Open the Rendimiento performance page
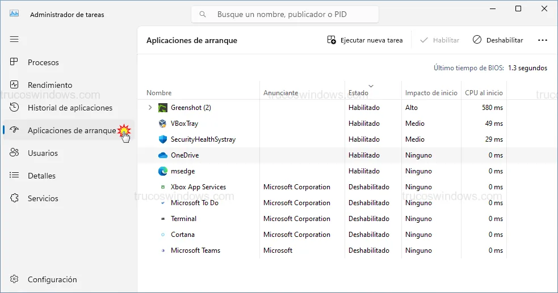Viewport: 558px width, 293px height. (50, 85)
